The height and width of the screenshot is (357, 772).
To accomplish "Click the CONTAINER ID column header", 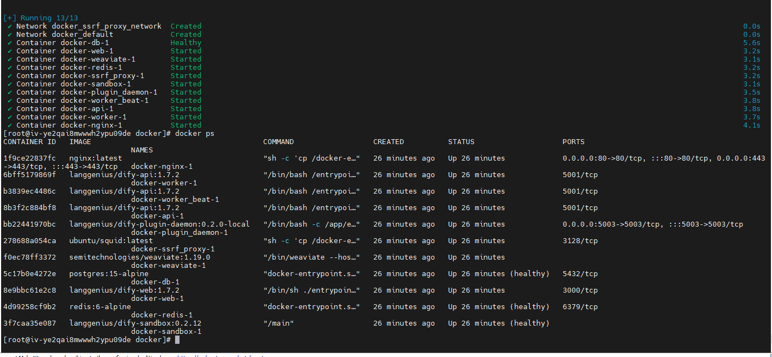I will click(31, 141).
